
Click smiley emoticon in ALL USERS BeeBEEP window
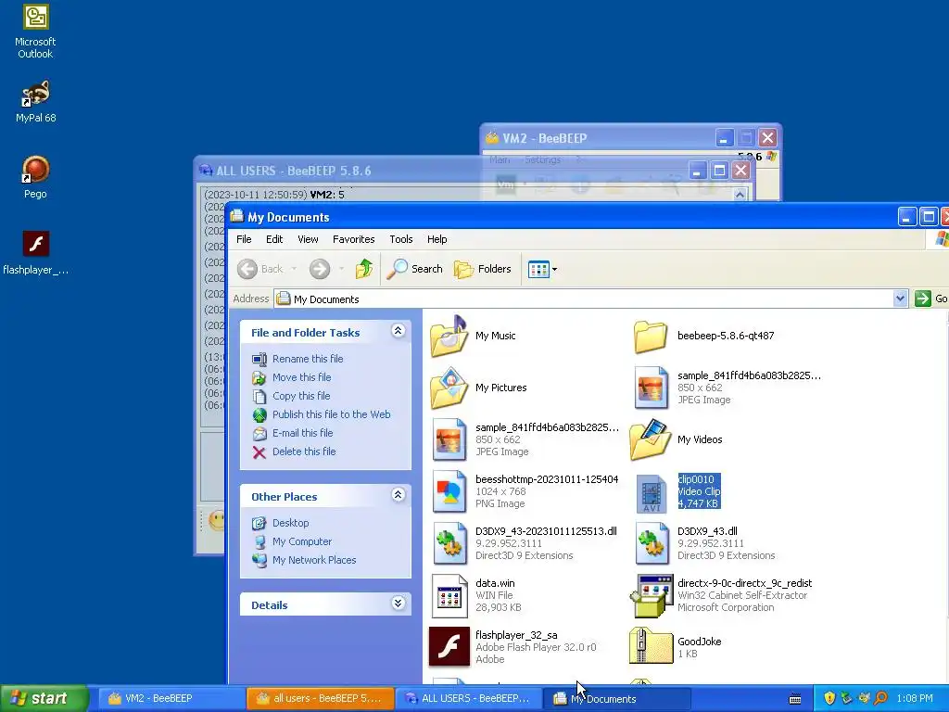pos(216,520)
